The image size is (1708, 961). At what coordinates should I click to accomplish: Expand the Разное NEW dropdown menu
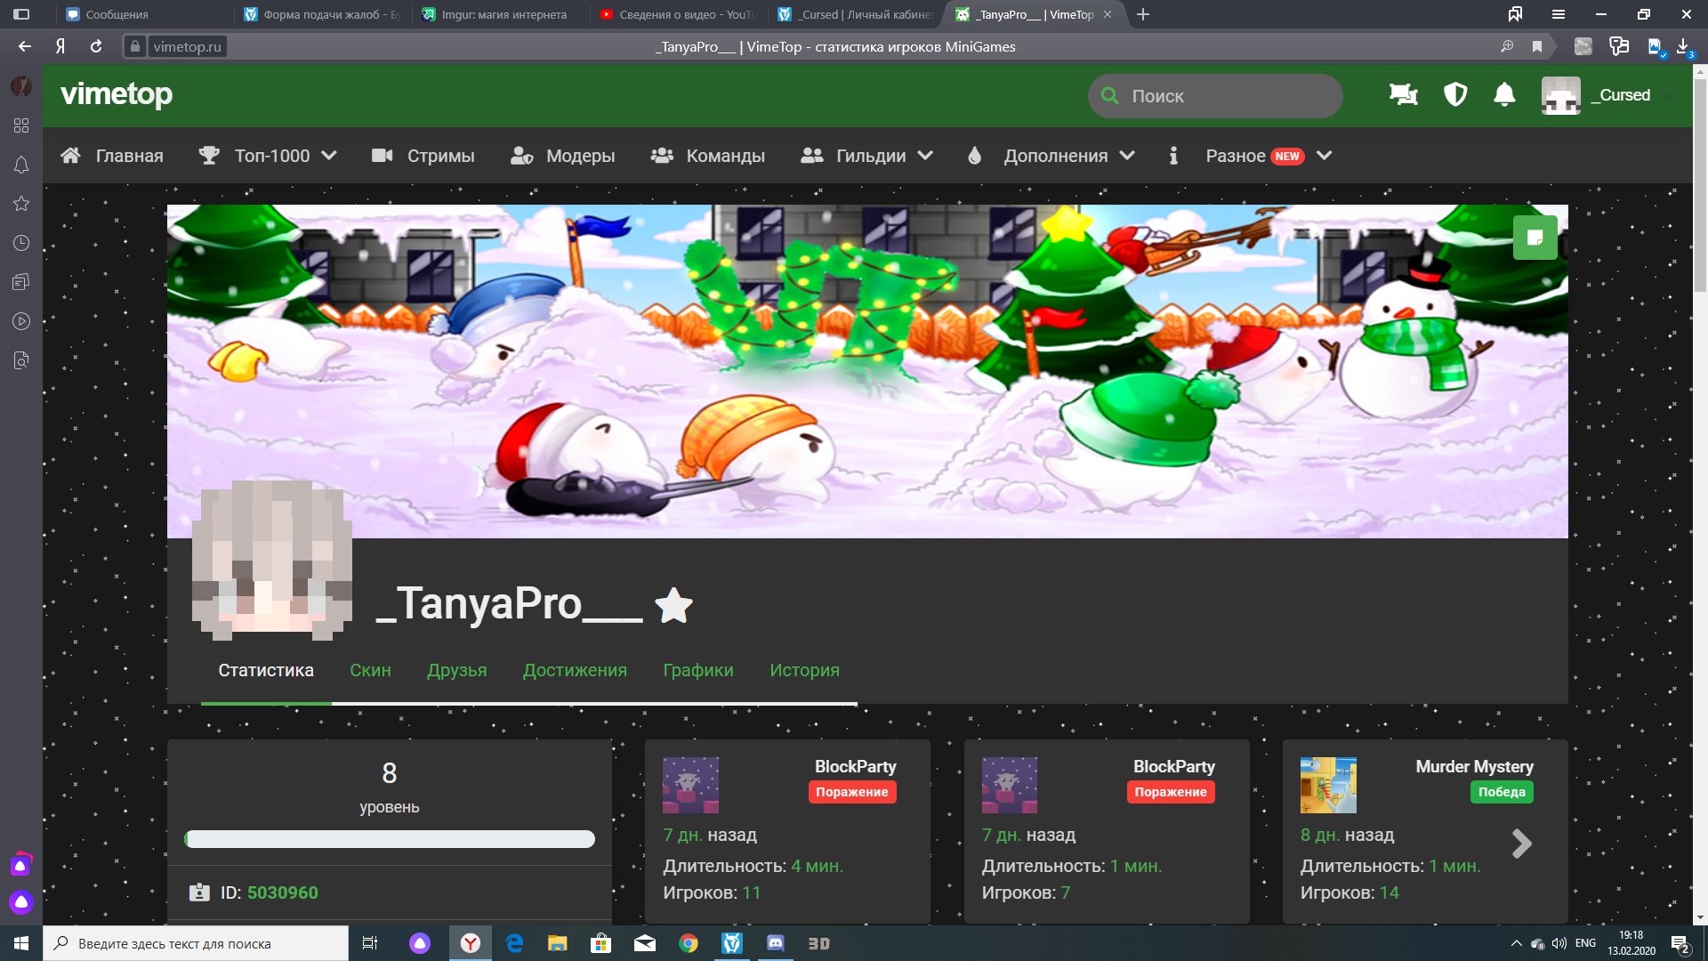[1269, 156]
